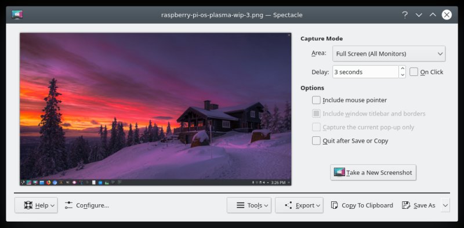The image size is (464, 228).
Task: Click Copy To Clipboard button
Action: click(x=362, y=205)
